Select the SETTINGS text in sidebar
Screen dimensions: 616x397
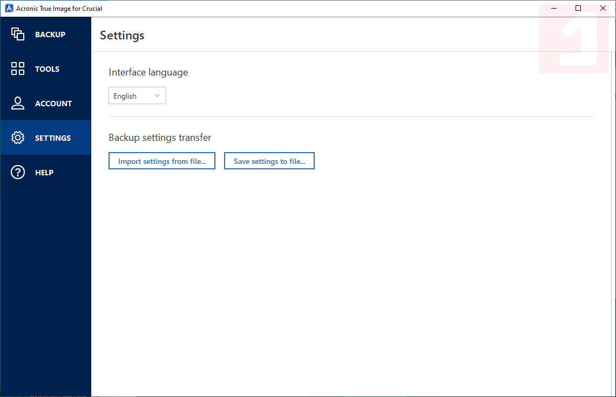point(53,138)
